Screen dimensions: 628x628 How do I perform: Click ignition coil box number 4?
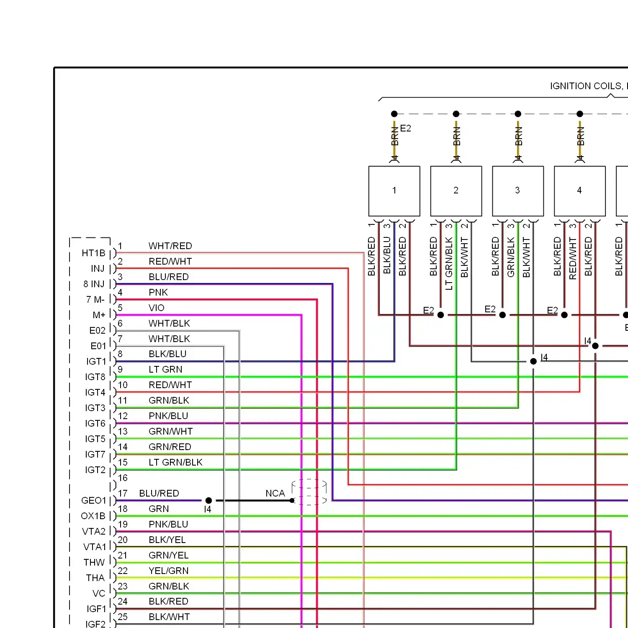click(x=580, y=191)
